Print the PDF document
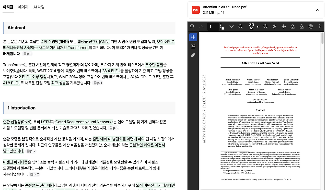This screenshot has width=327, height=190. [311, 26]
